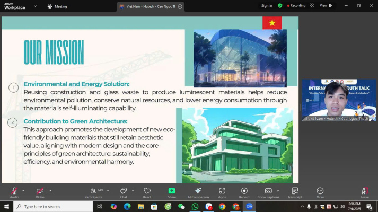Open AI Companion

[x=198, y=193]
